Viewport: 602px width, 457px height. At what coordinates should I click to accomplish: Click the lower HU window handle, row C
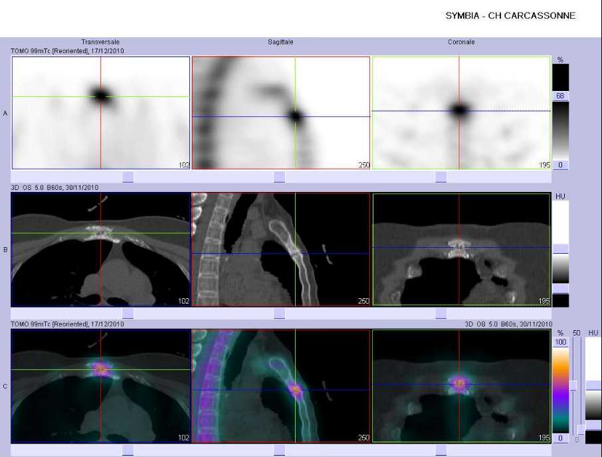coord(593,424)
